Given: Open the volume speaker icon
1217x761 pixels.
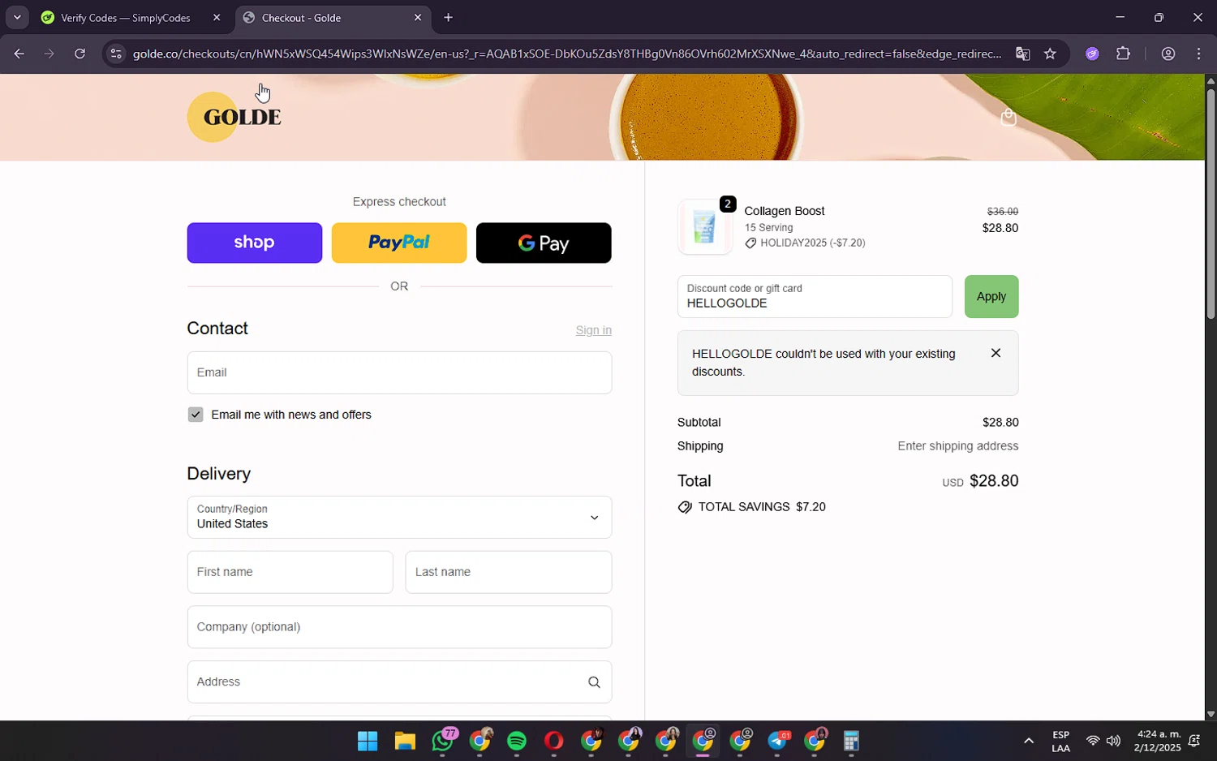Looking at the screenshot, I should (x=1113, y=741).
